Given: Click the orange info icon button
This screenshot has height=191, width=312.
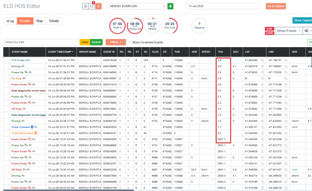Looking at the screenshot, I should (98, 6).
